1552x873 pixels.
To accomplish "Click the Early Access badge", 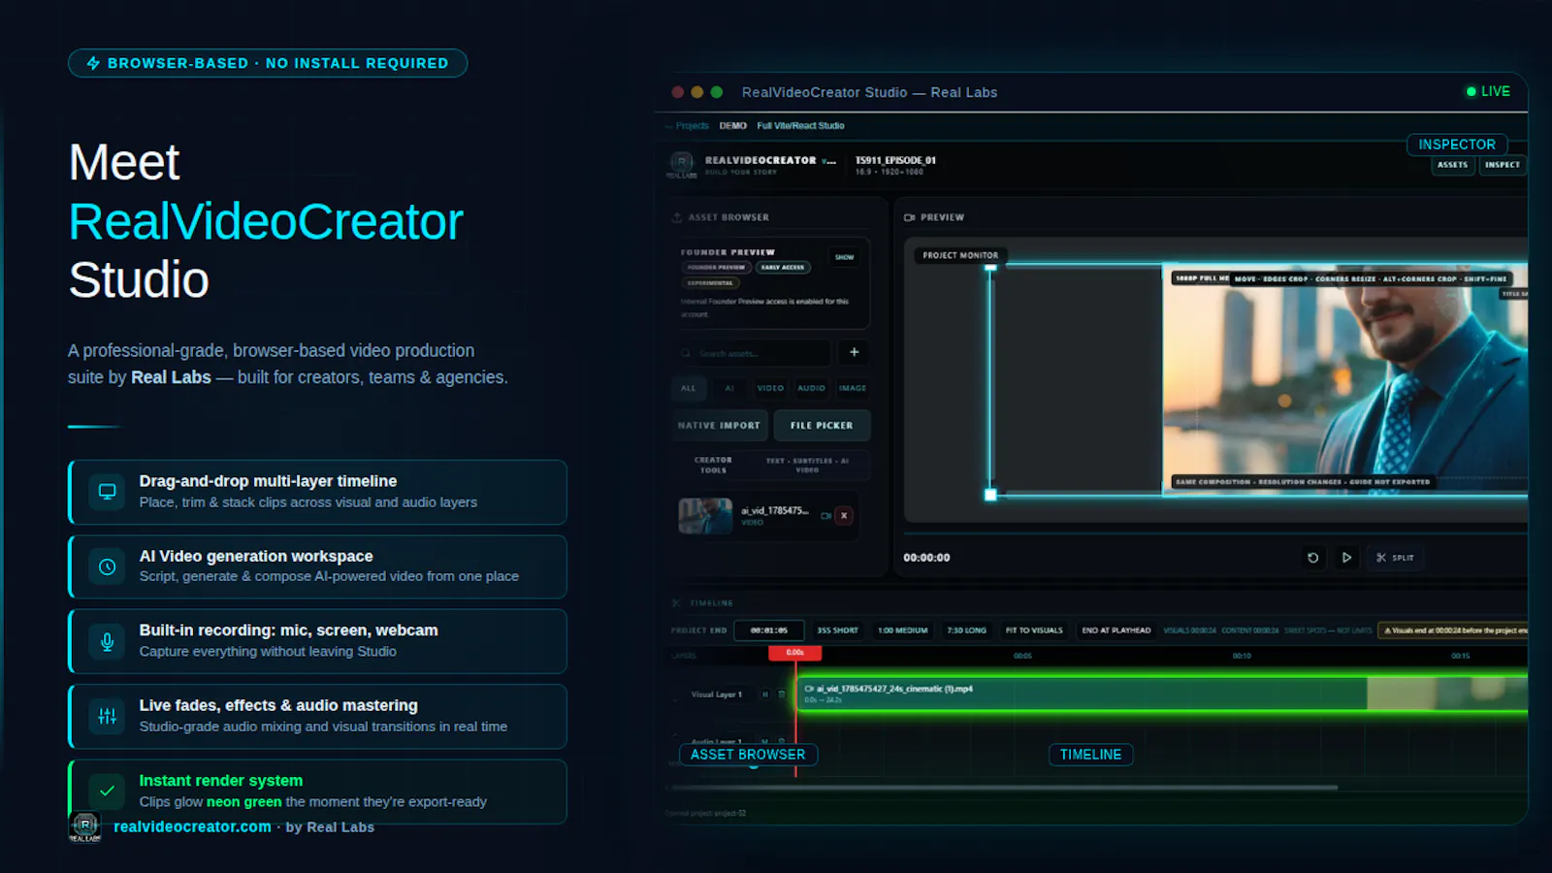I will (783, 268).
